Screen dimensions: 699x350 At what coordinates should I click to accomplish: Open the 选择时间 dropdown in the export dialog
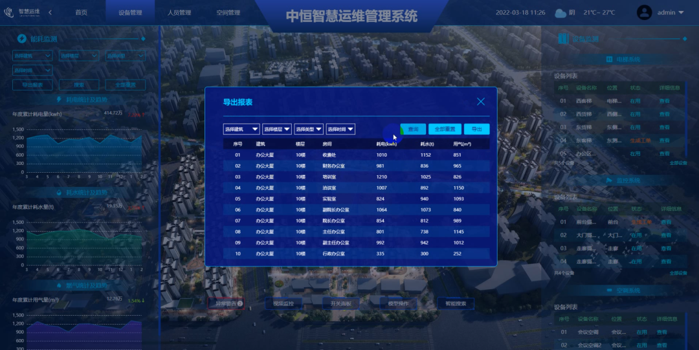[x=340, y=129]
